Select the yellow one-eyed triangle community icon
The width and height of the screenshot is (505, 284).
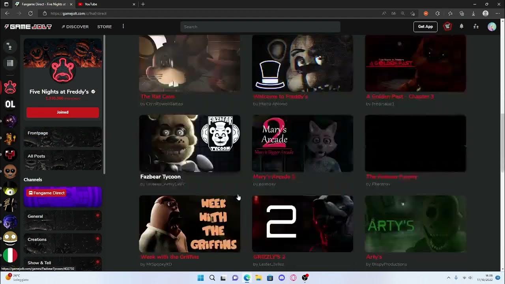click(x=10, y=189)
